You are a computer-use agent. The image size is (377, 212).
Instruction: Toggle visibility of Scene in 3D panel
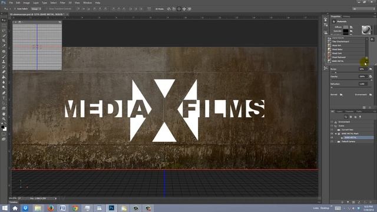point(332,125)
